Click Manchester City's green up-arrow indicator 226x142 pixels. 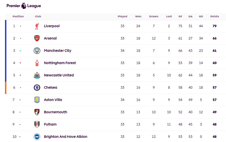tap(20, 51)
